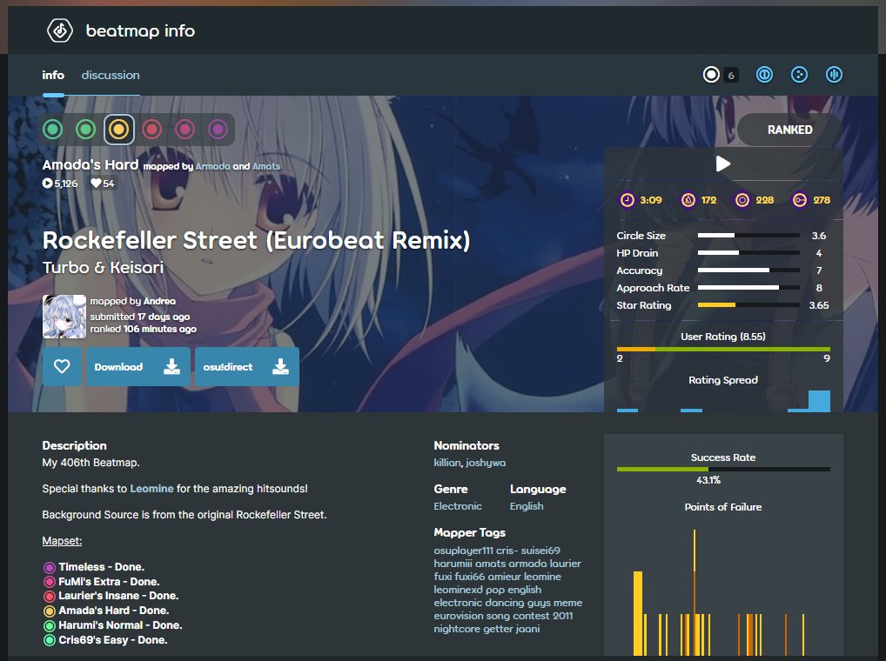Click the harumiii mapper tag
Viewport: 886px width, 661px height.
tap(453, 564)
